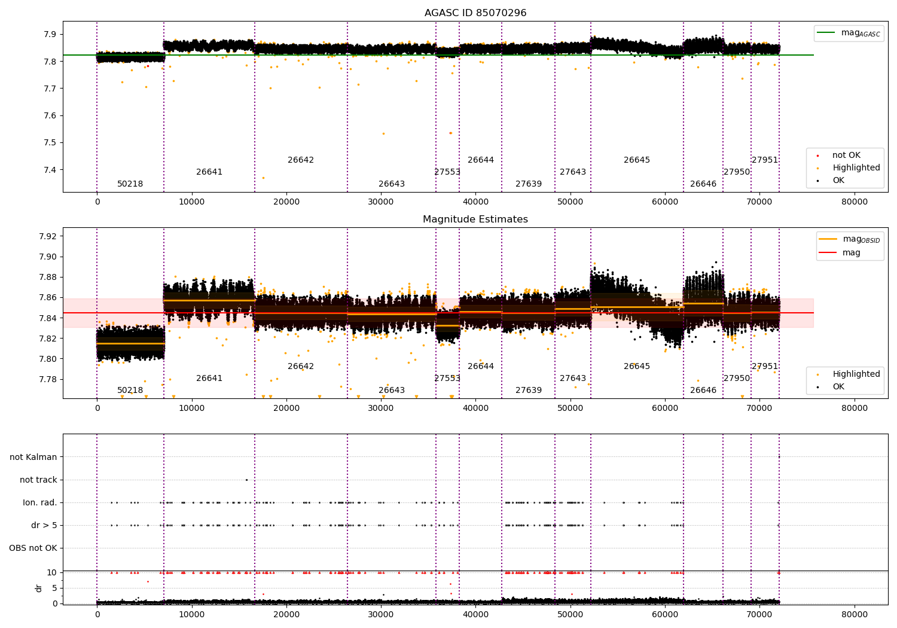
Task: Click obsid label 26646 in top panel
Action: point(703,184)
